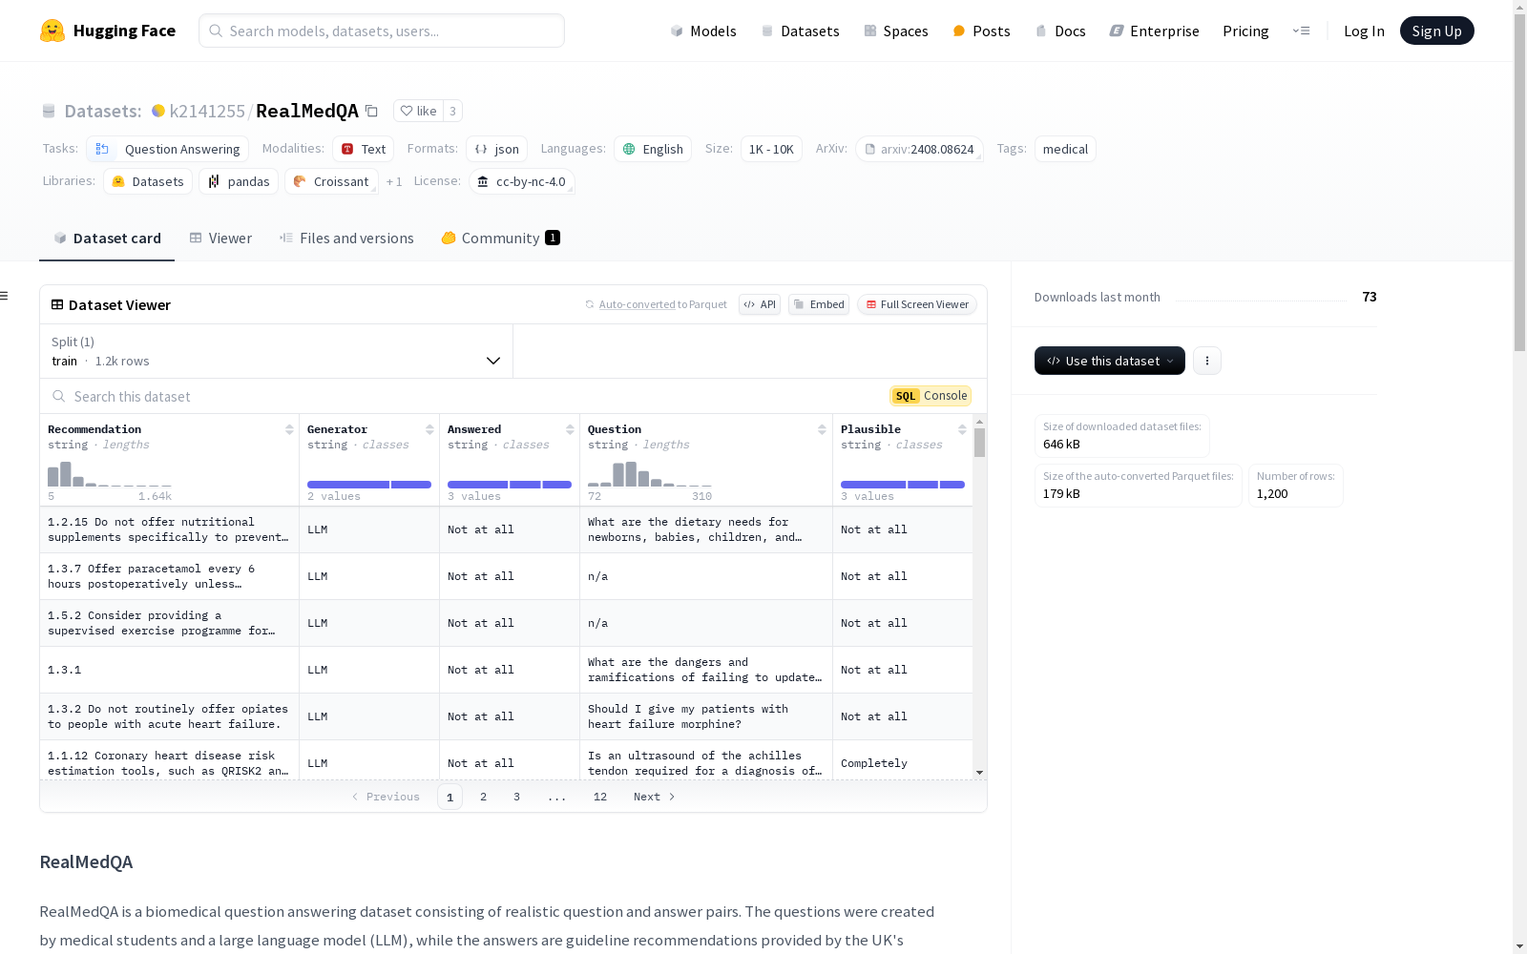Go to page 3 of the table
Image resolution: width=1527 pixels, height=954 pixels.
point(516,797)
